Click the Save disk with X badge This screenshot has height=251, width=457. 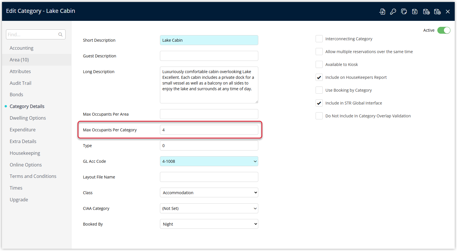click(x=437, y=11)
